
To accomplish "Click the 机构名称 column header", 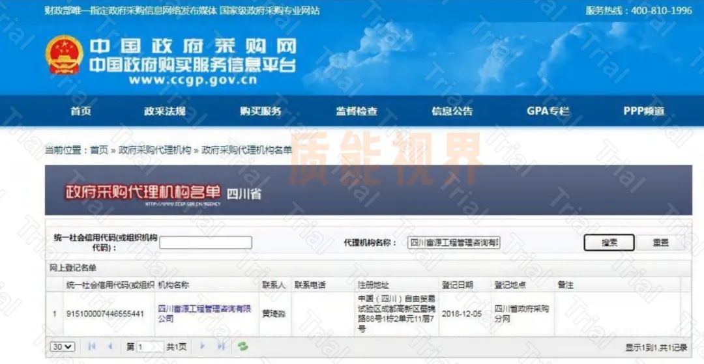I will (x=207, y=285).
